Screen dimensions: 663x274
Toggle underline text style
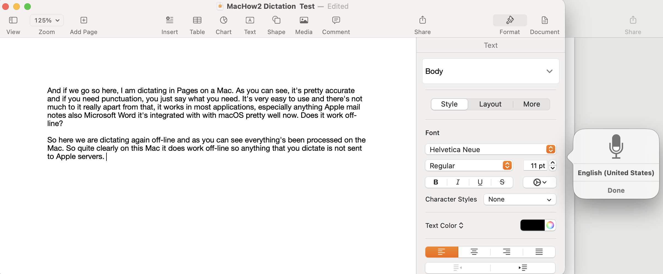(480, 182)
